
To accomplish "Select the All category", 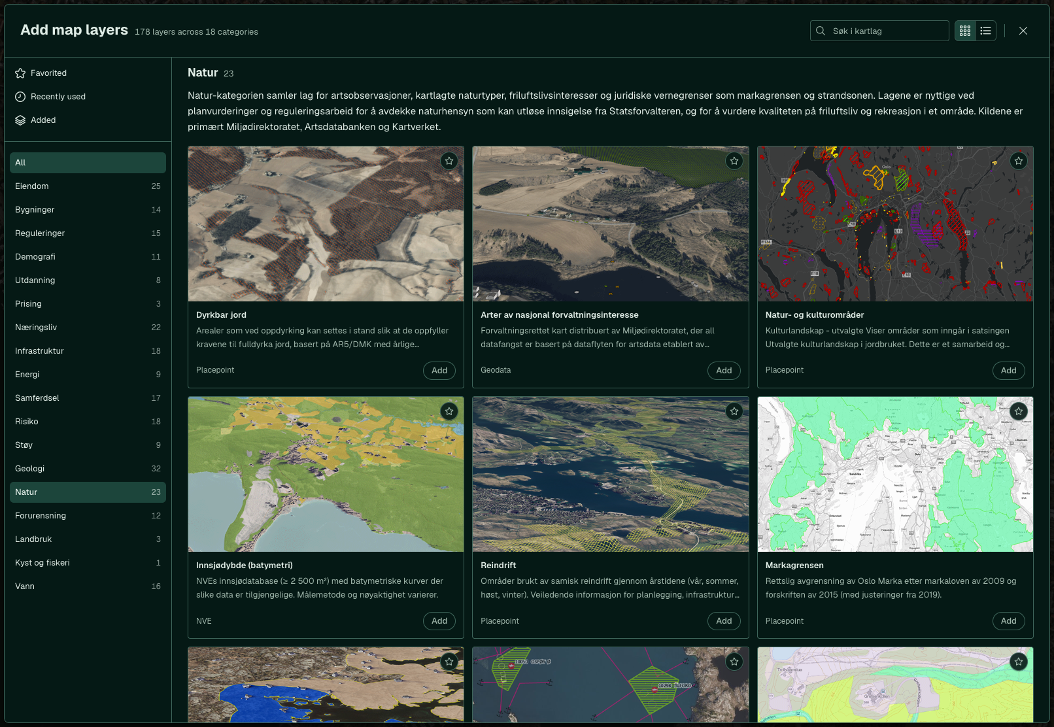I will (88, 163).
